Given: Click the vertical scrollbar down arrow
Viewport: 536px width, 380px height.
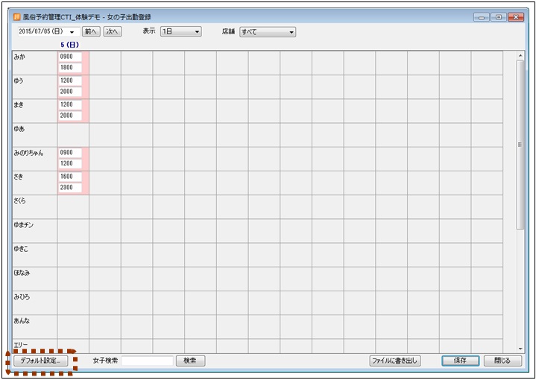Looking at the screenshot, I should [520, 348].
